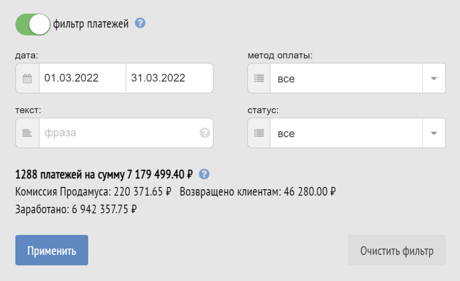Open the статус combo box showing все

tap(346, 133)
